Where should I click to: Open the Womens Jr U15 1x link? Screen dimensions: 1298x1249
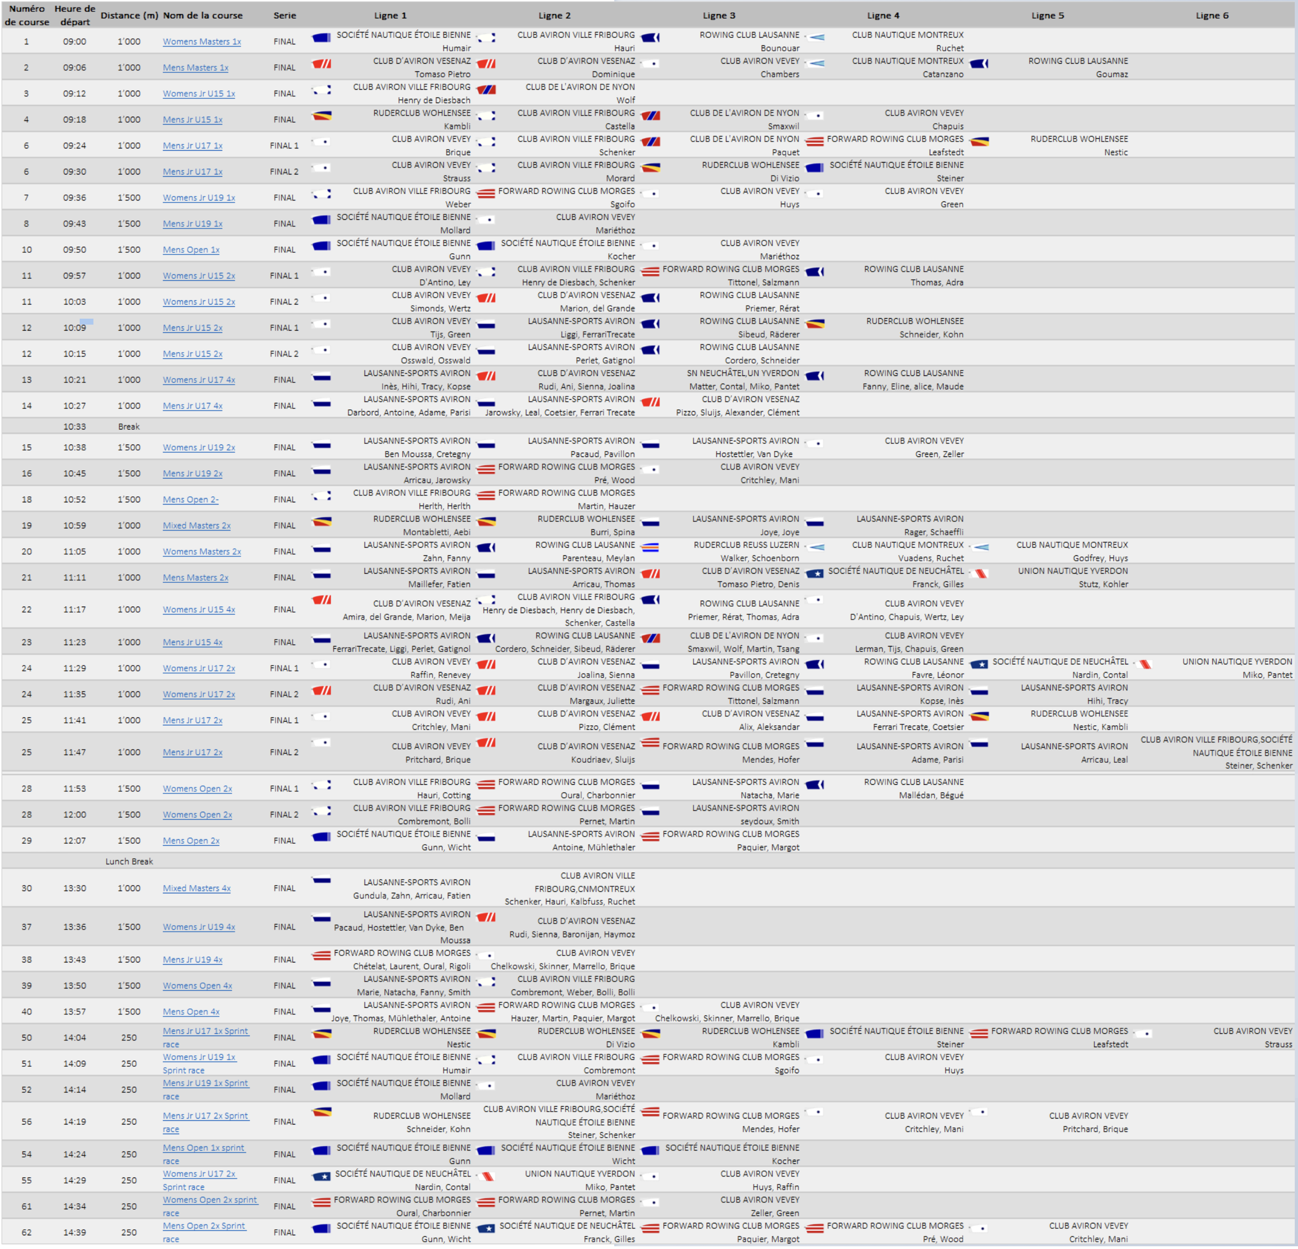pyautogui.click(x=199, y=94)
